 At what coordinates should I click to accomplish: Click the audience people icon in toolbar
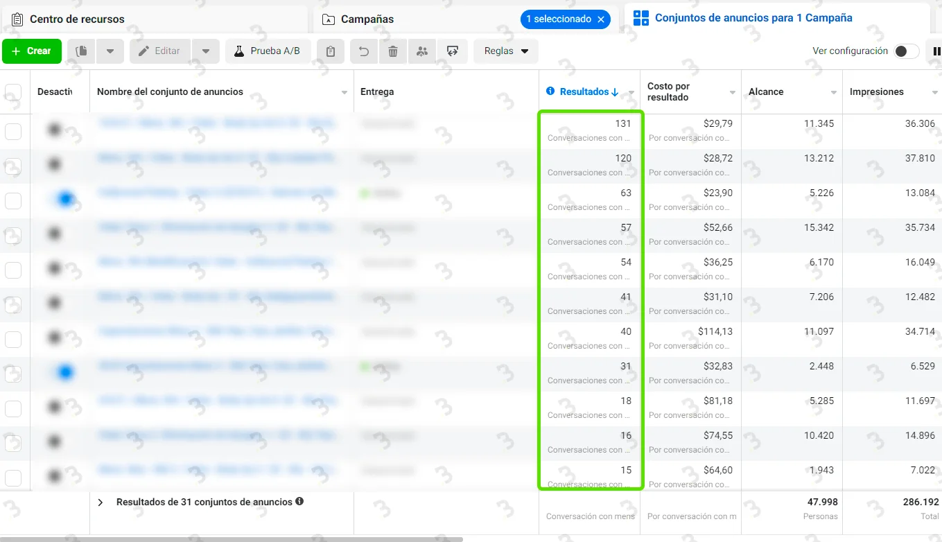click(422, 51)
